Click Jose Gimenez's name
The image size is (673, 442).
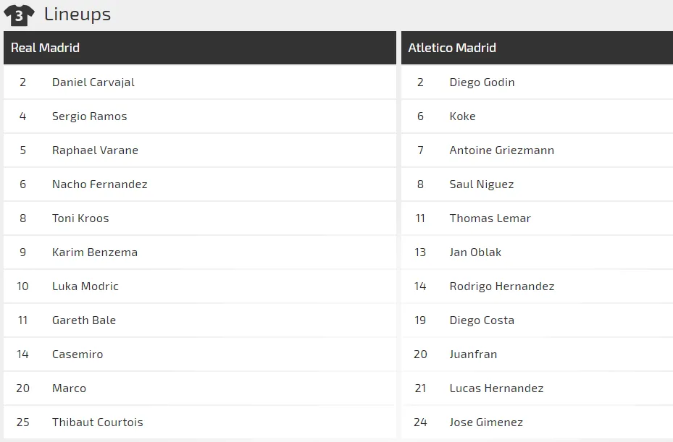(x=486, y=422)
